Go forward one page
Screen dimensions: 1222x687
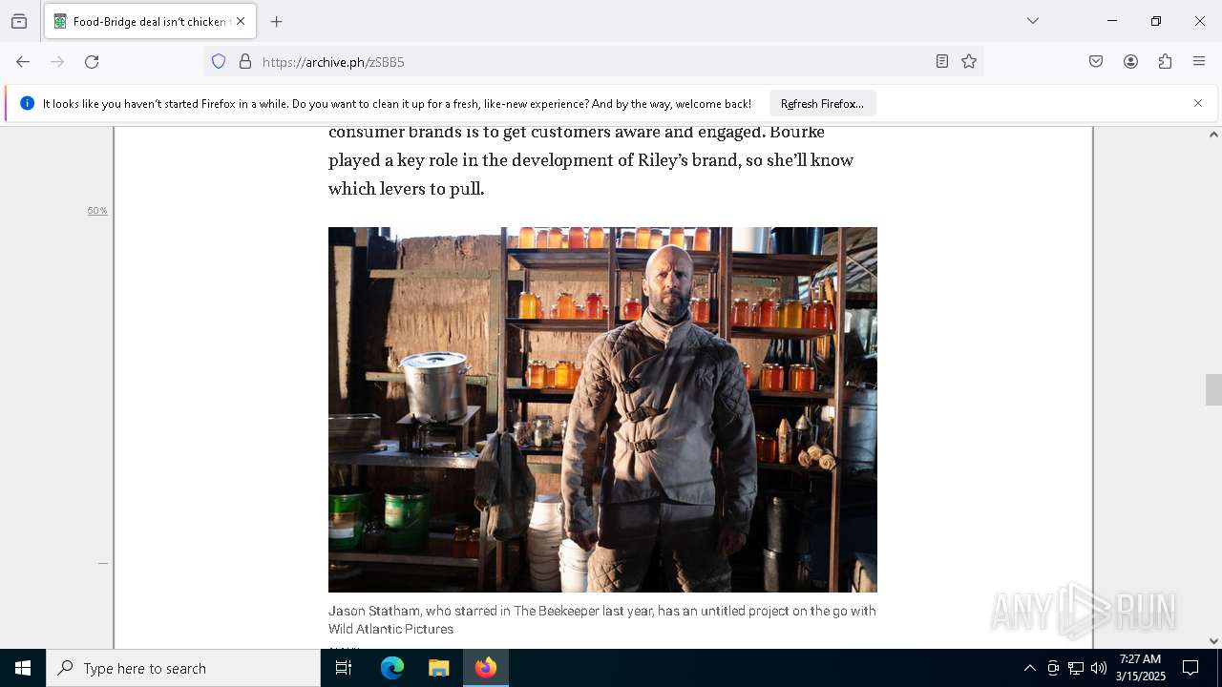[x=57, y=61]
